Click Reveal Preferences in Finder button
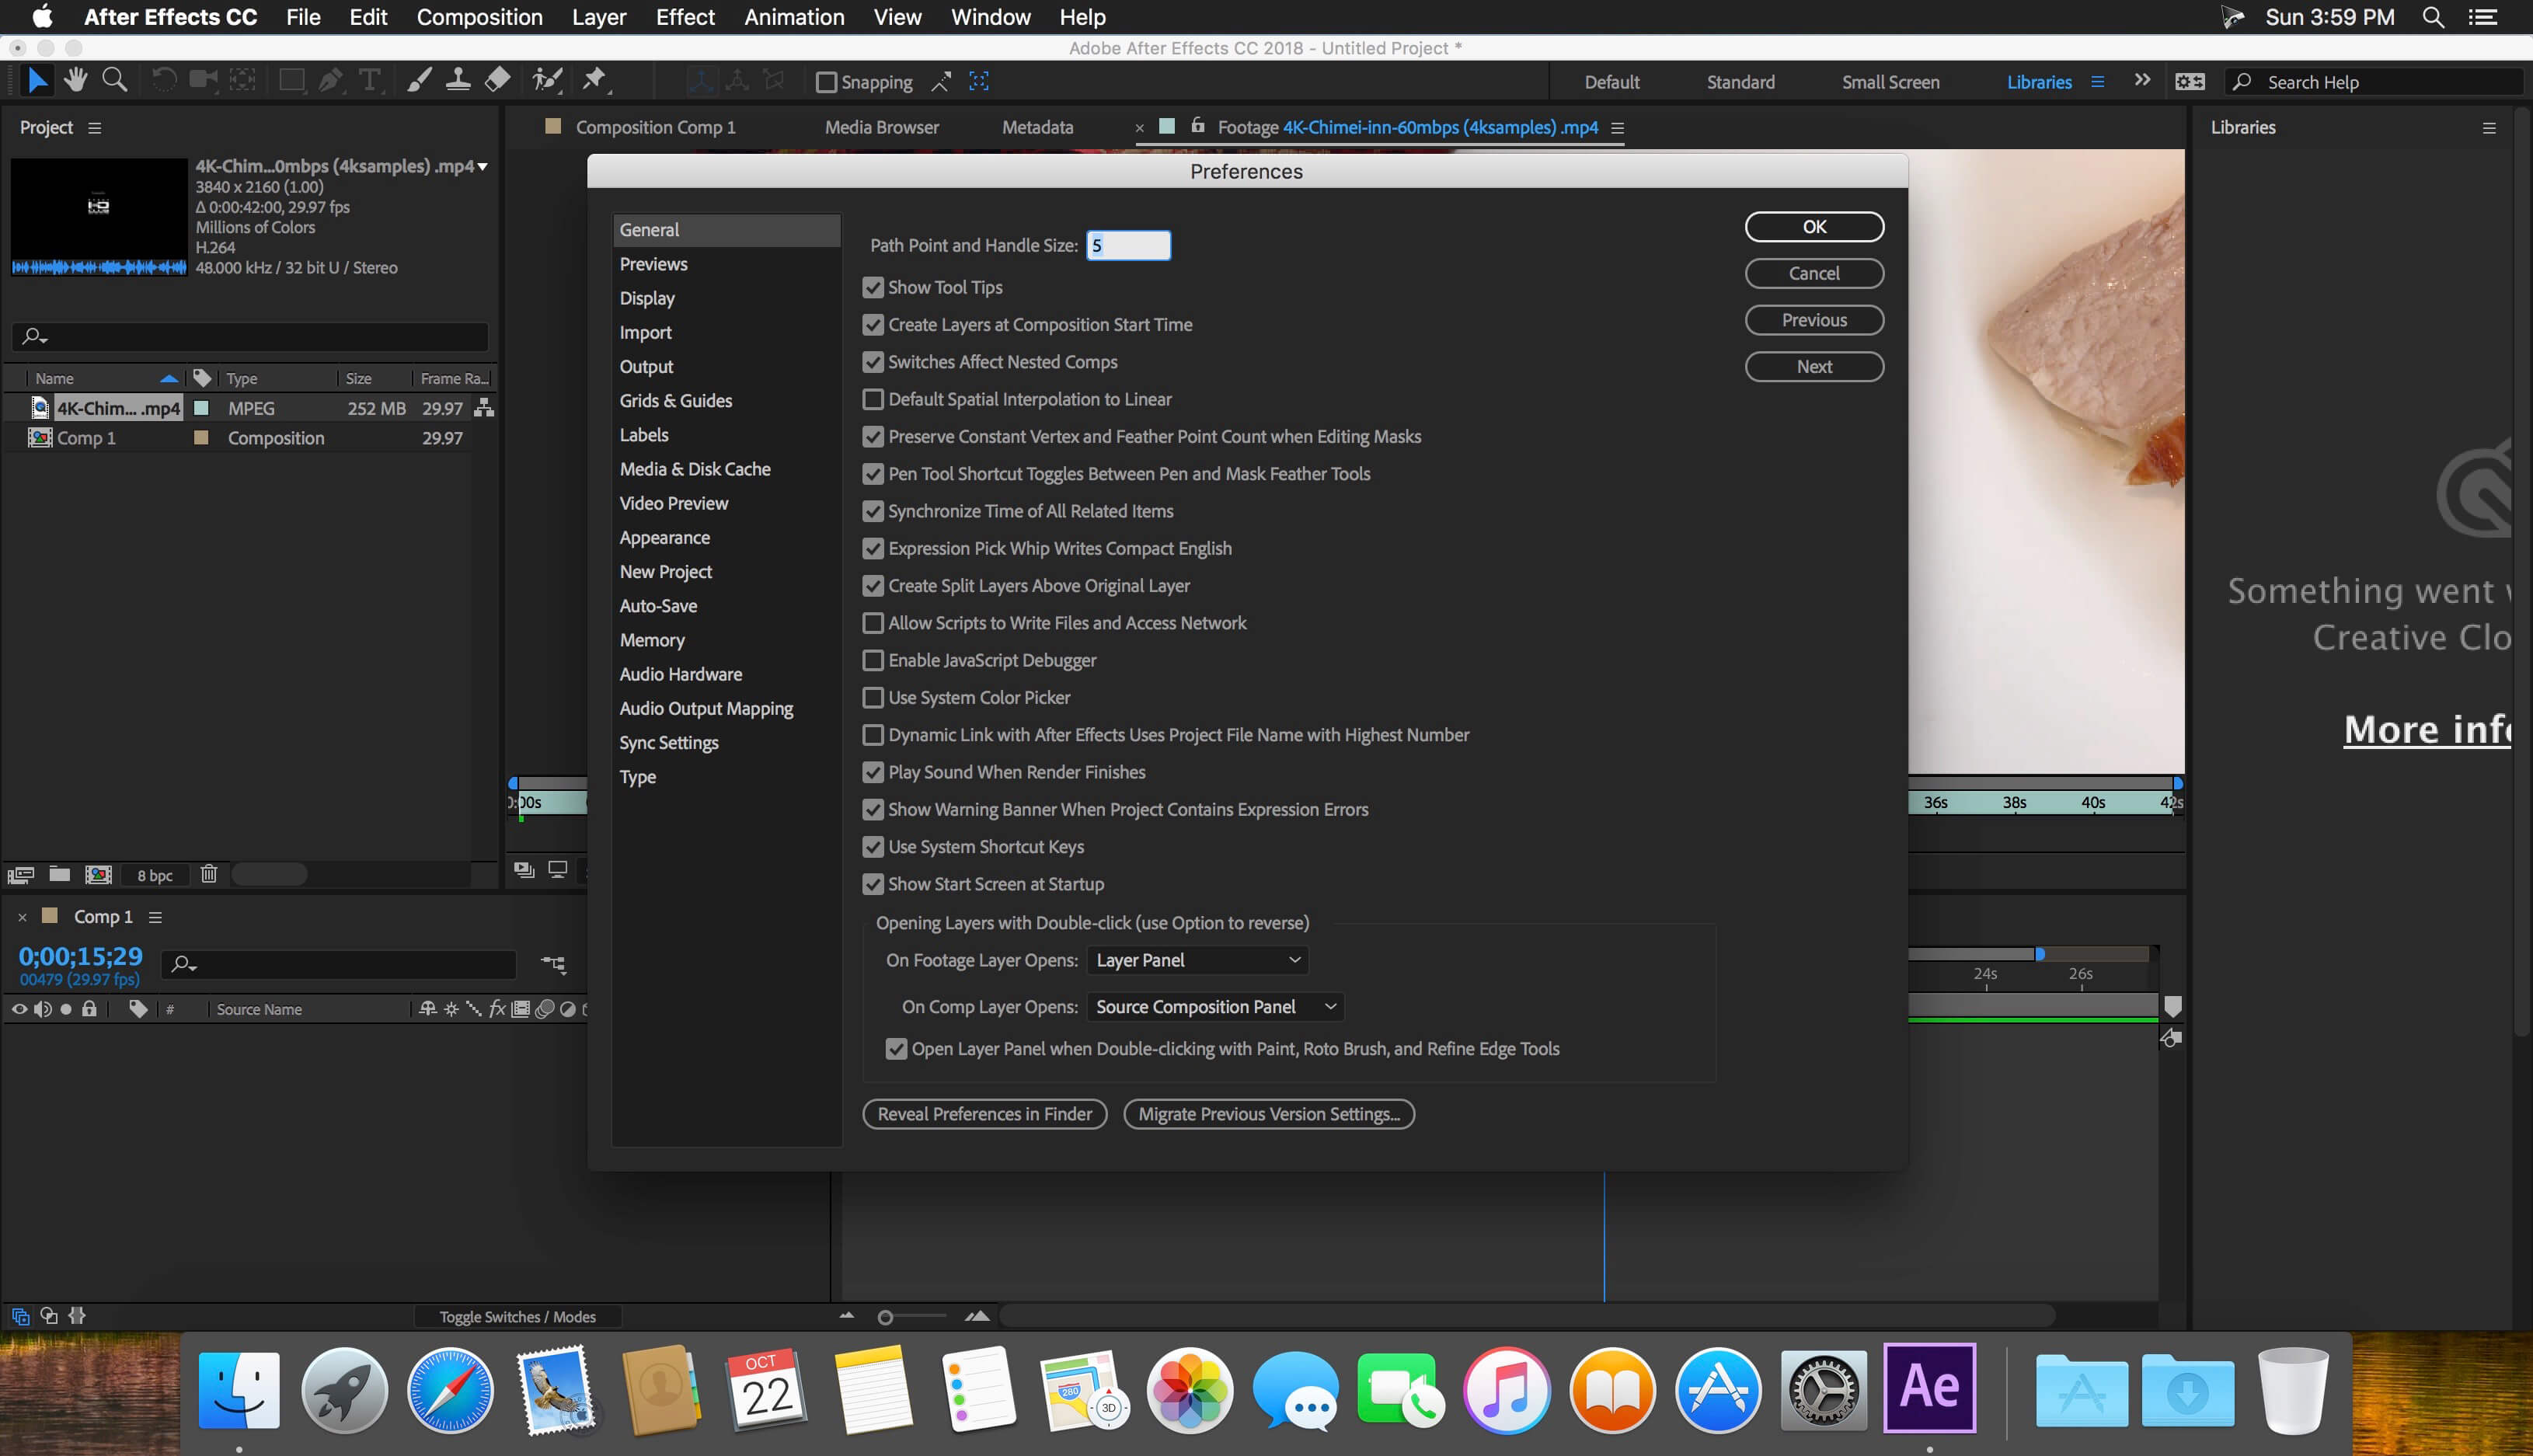 [x=983, y=1113]
